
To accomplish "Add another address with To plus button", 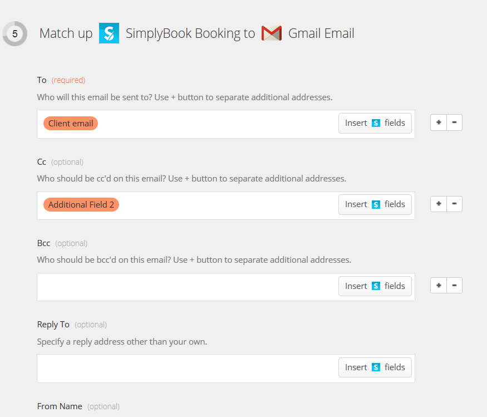I will 439,123.
